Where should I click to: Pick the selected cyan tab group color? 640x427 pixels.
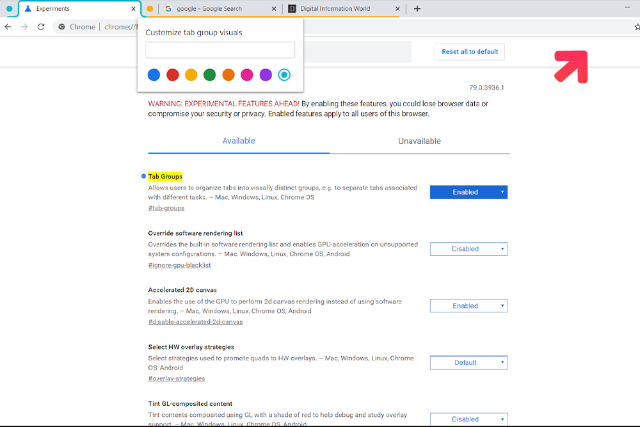tap(284, 75)
